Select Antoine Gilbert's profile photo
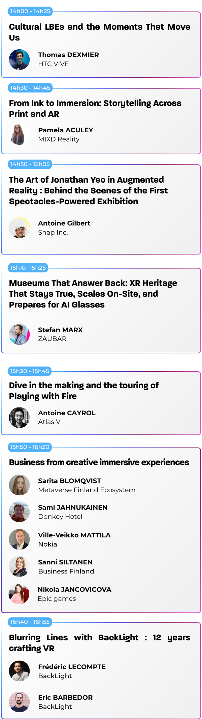This screenshot has height=719, width=202. click(x=19, y=228)
